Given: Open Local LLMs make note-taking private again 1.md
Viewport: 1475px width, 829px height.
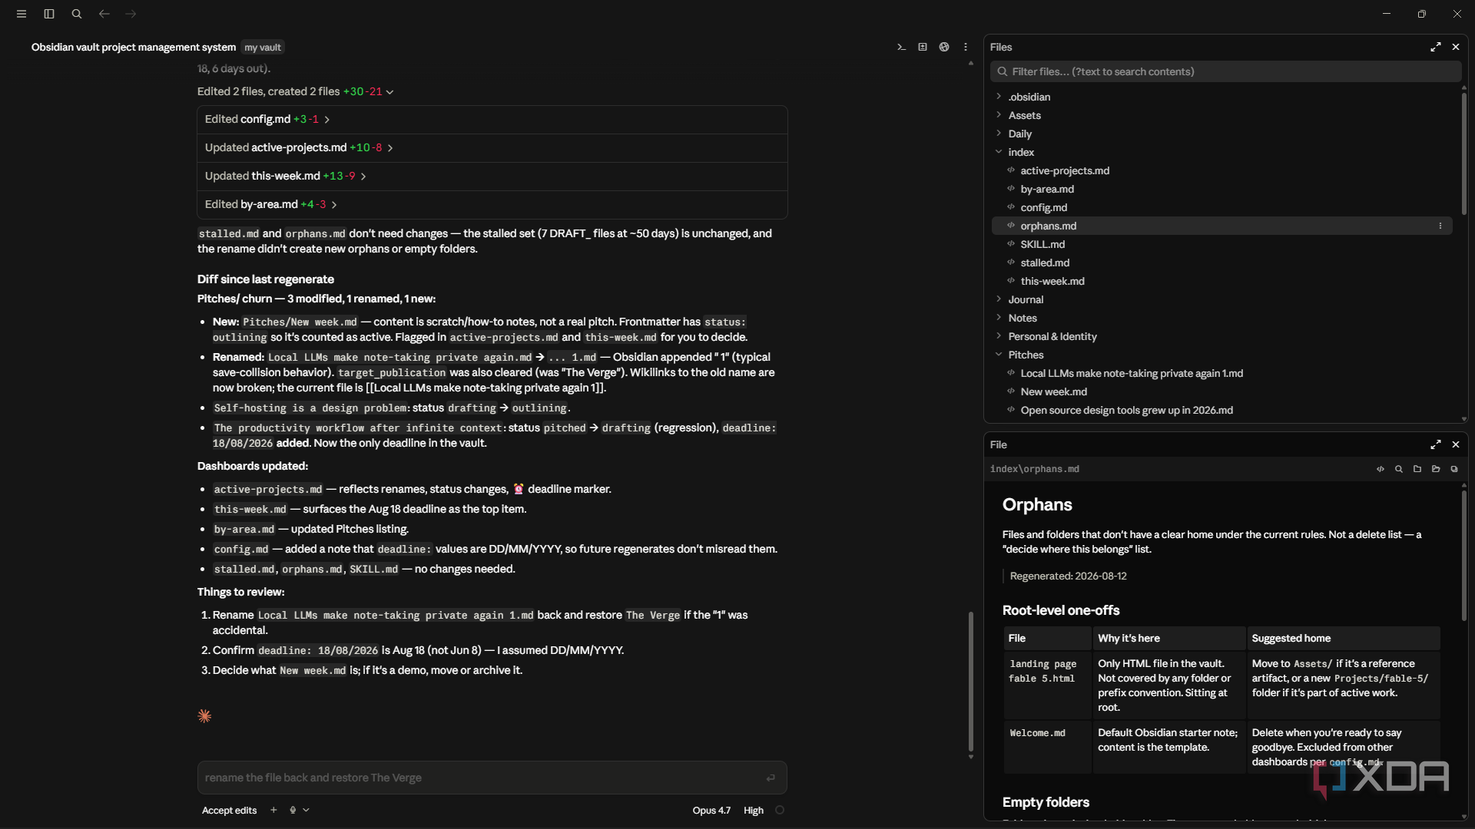Looking at the screenshot, I should tap(1132, 373).
